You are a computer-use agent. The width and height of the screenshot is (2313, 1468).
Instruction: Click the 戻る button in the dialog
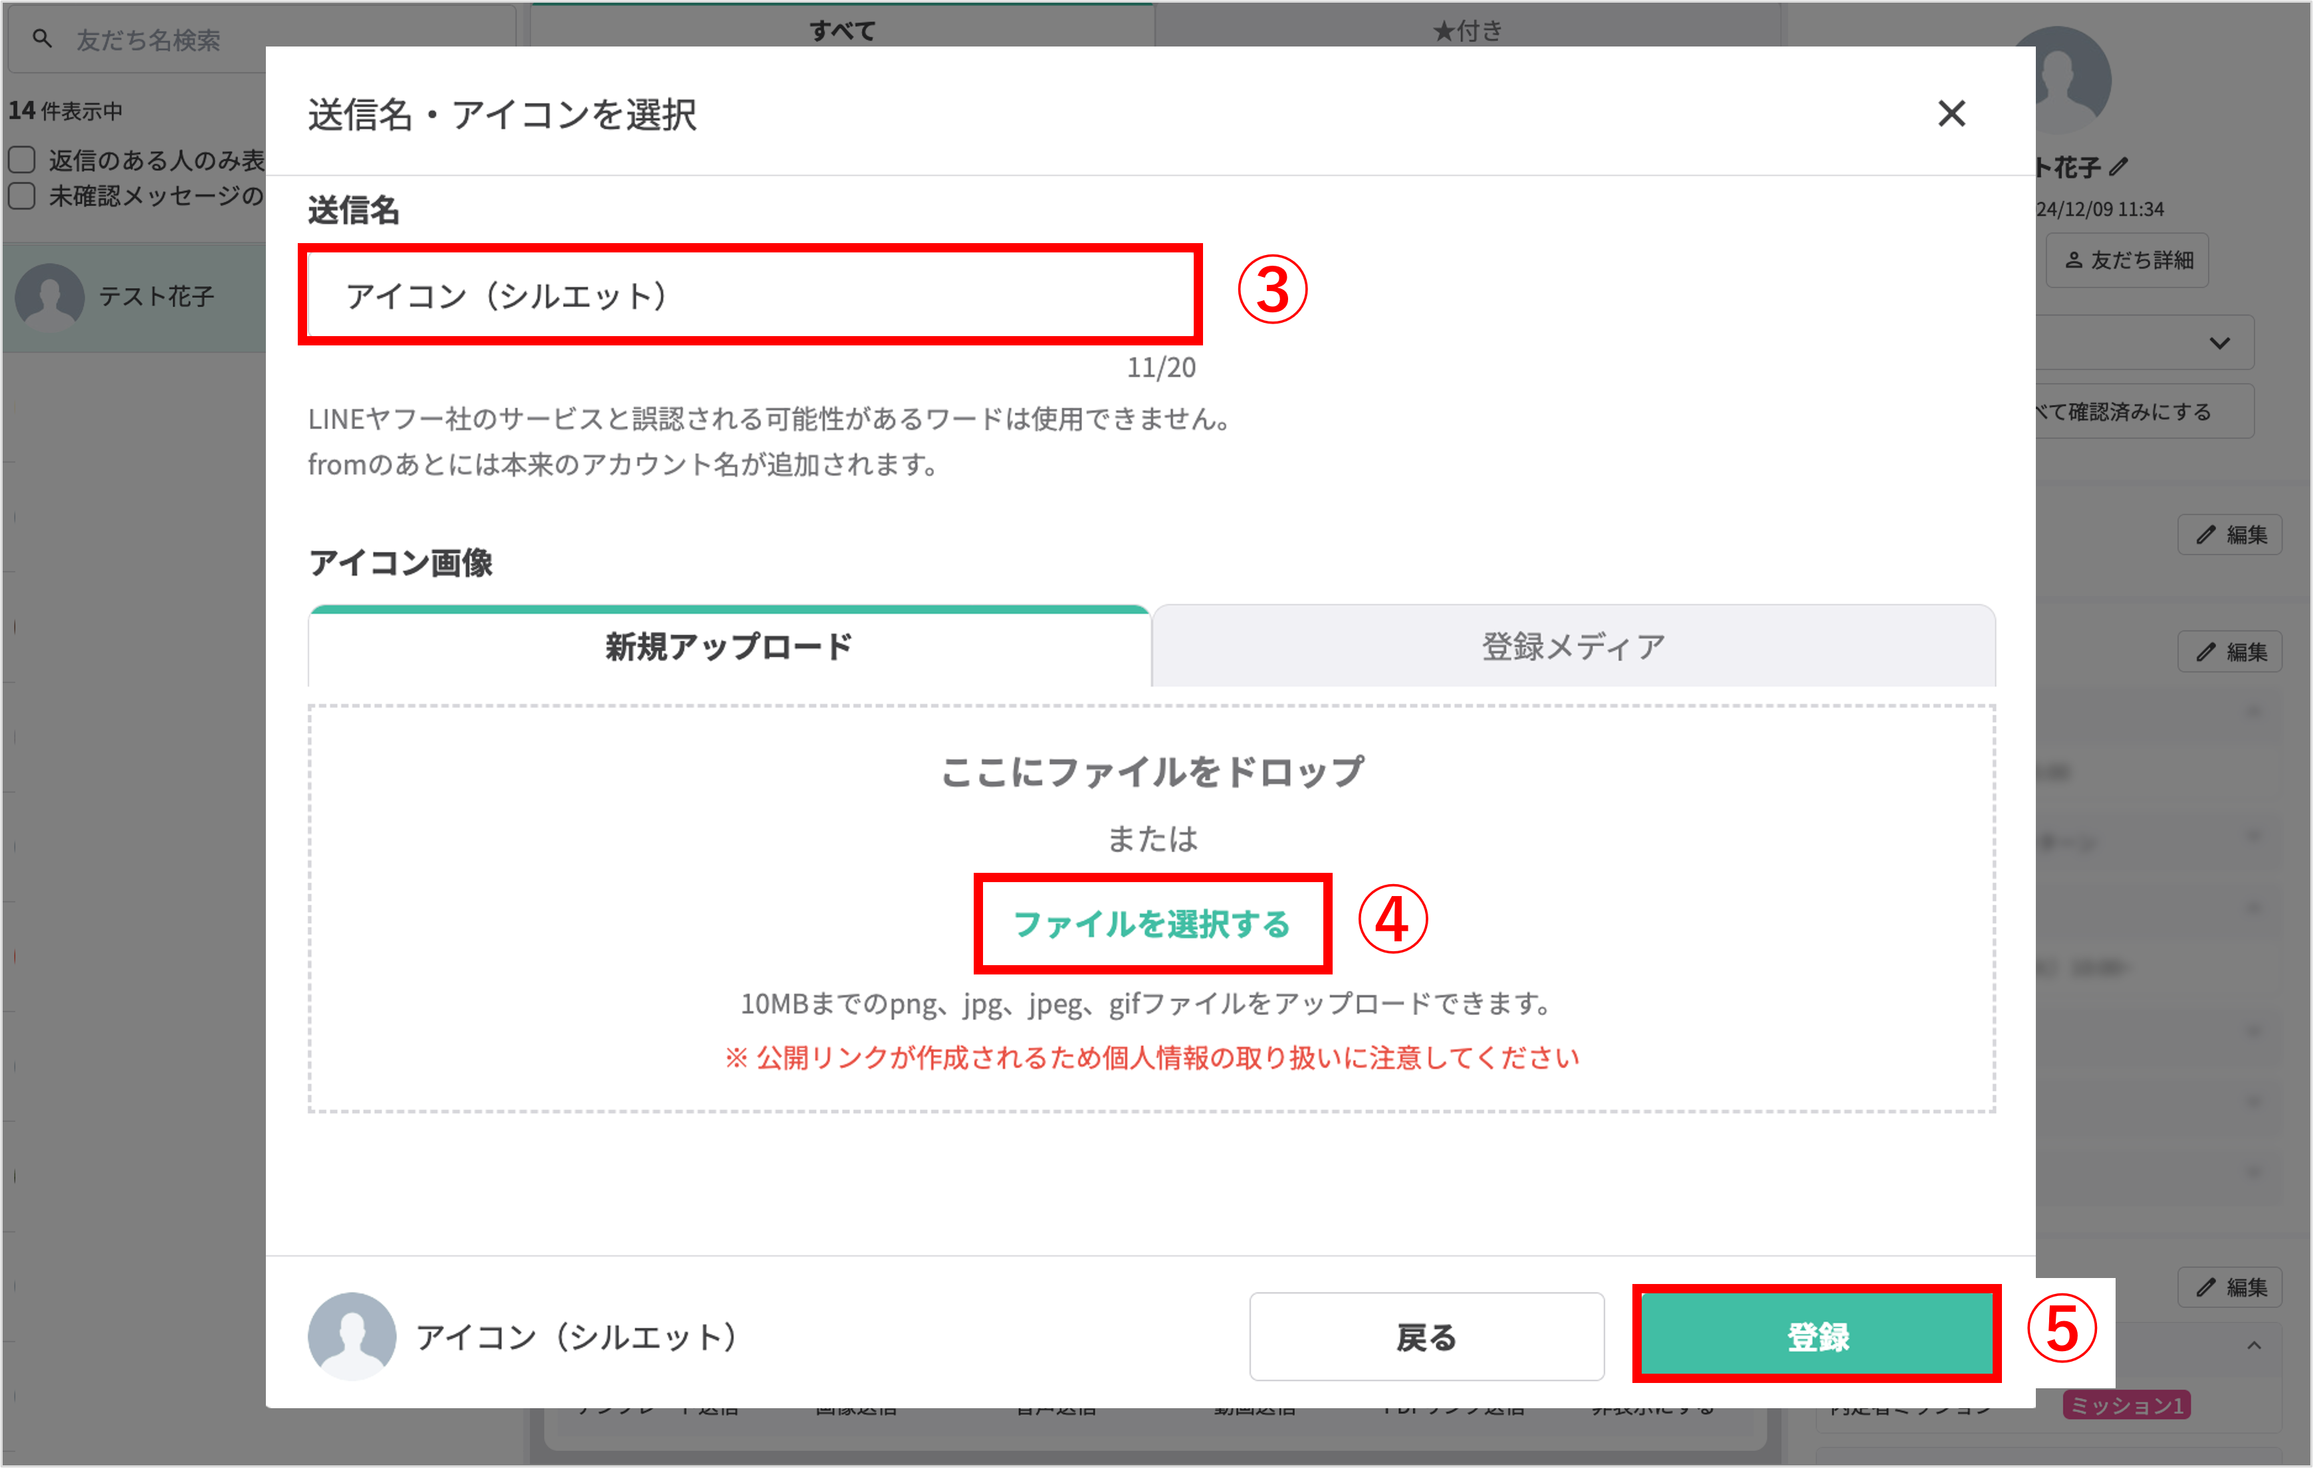(1426, 1336)
